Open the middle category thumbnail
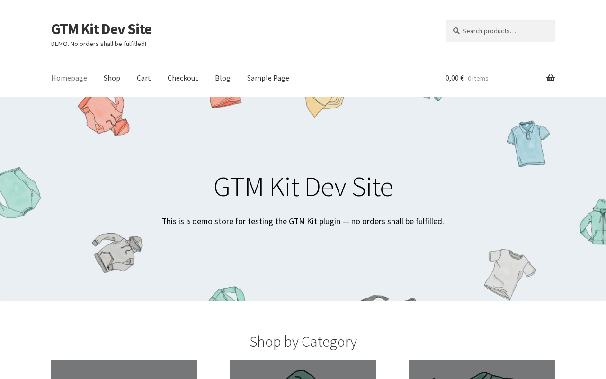Screen dimensions: 606x379 click(303, 369)
